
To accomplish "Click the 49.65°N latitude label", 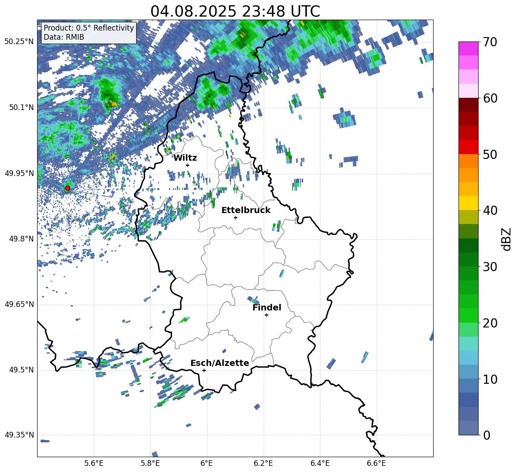I will [x=19, y=304].
